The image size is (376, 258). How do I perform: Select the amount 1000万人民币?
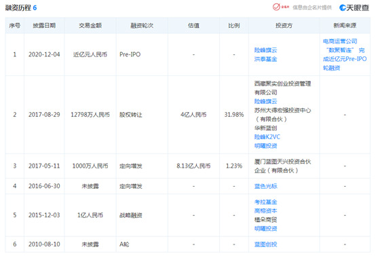click(90, 166)
